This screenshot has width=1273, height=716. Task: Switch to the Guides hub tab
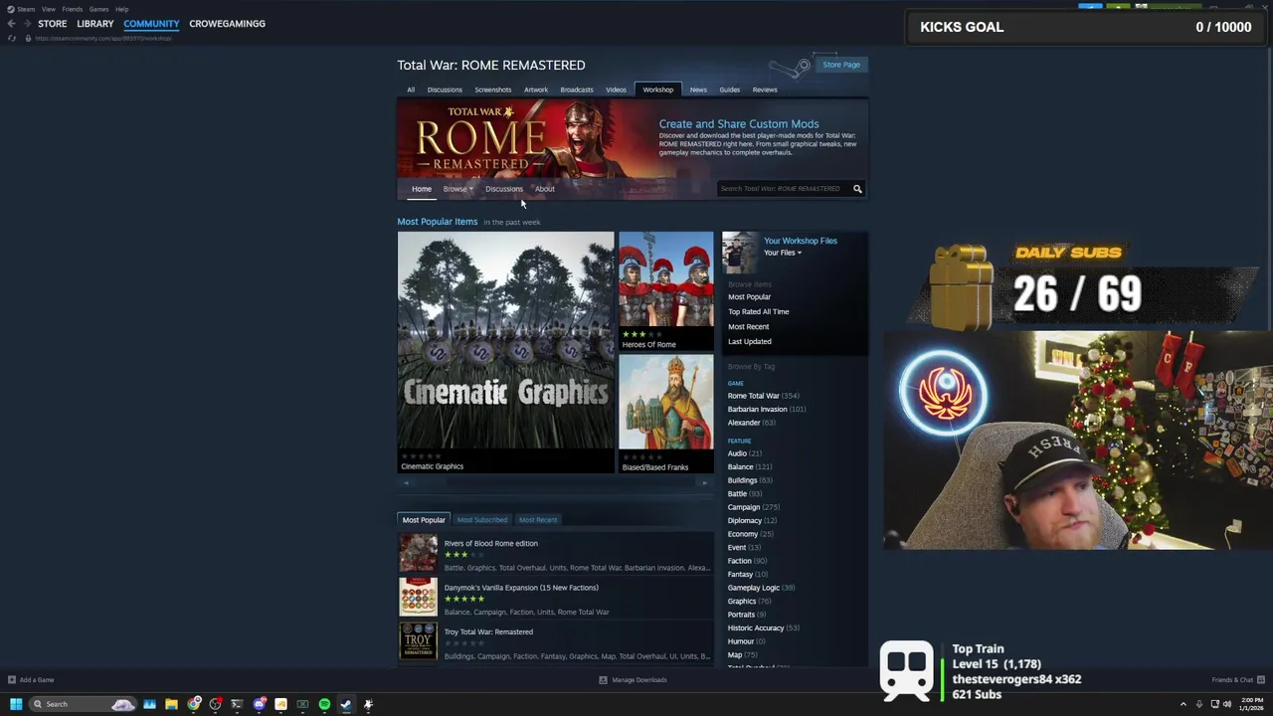[730, 89]
